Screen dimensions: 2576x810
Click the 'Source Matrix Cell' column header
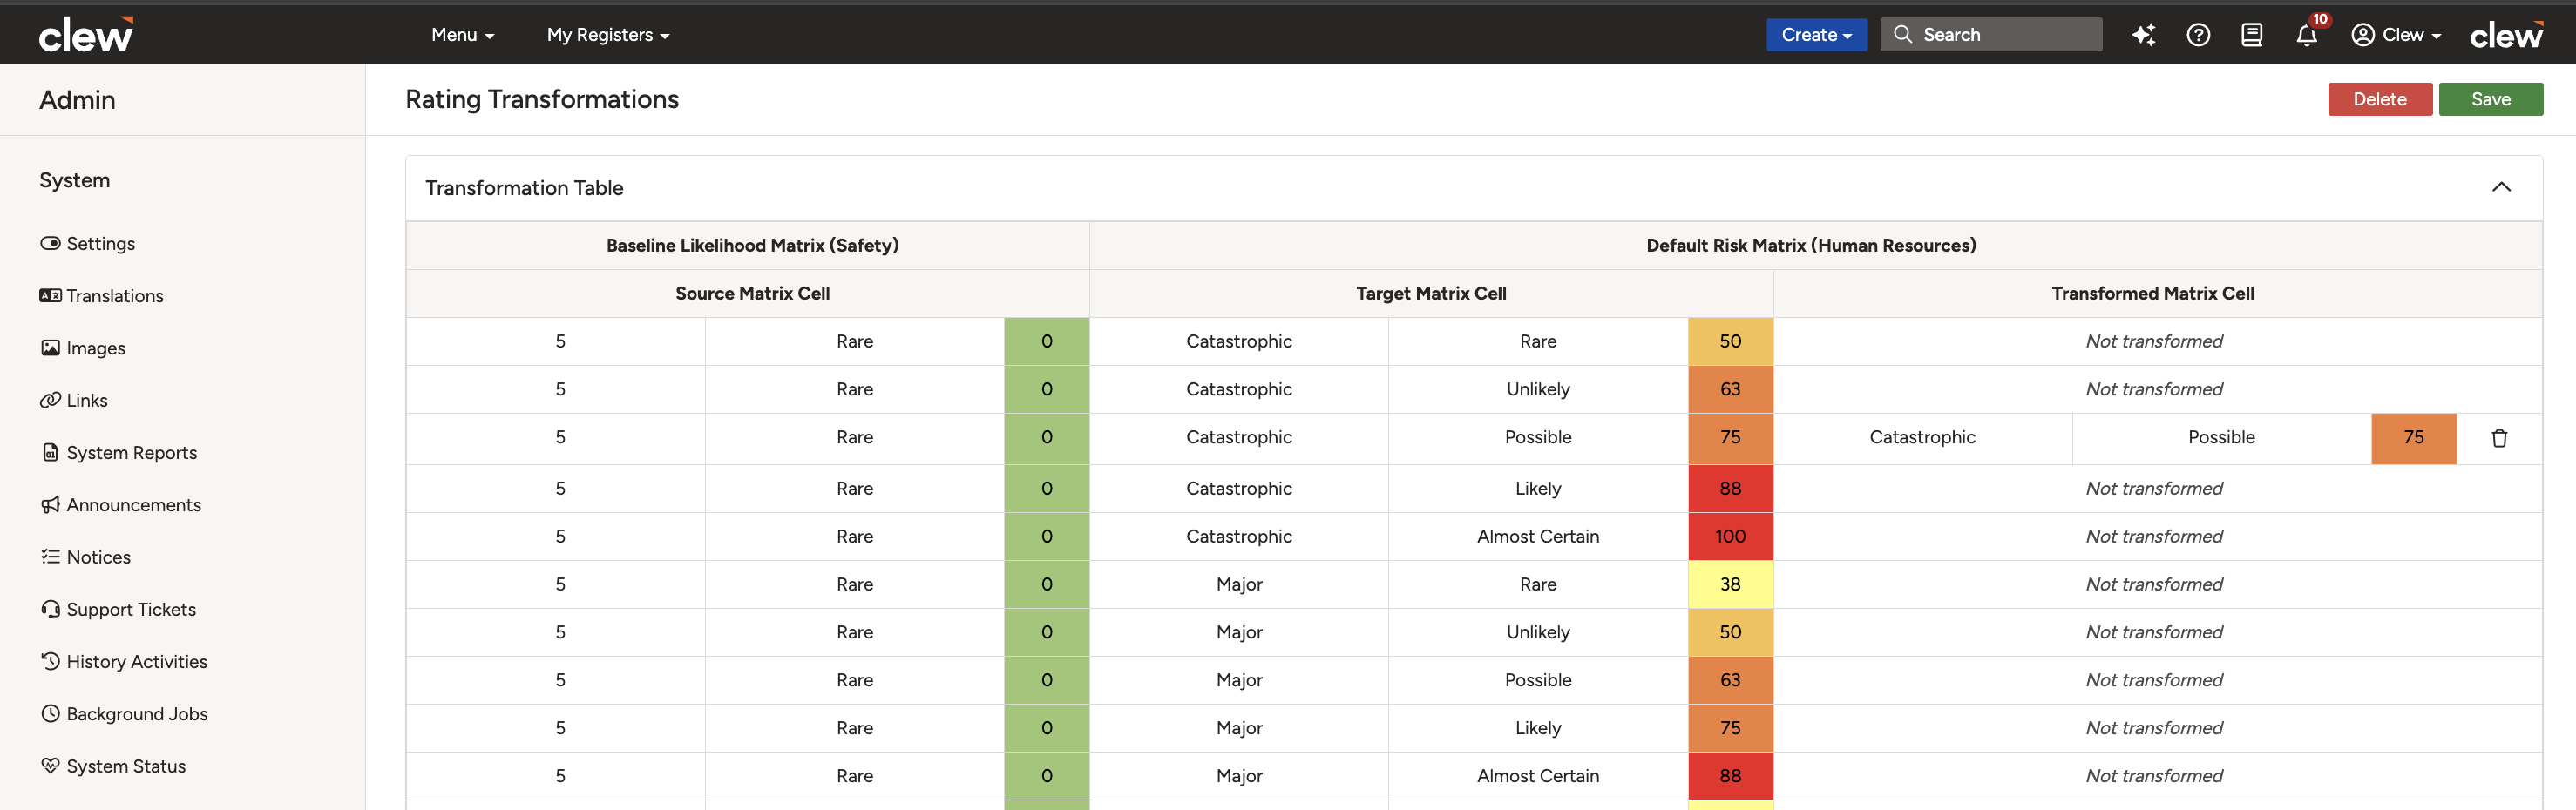(752, 293)
